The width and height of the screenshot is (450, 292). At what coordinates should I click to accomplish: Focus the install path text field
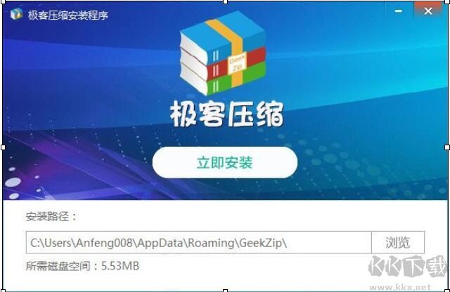(198, 242)
